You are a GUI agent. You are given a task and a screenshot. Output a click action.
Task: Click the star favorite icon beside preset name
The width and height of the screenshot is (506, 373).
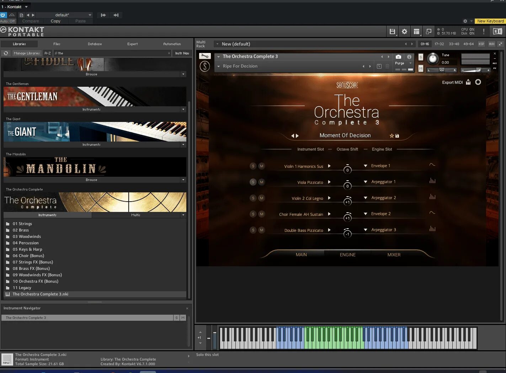tap(392, 136)
